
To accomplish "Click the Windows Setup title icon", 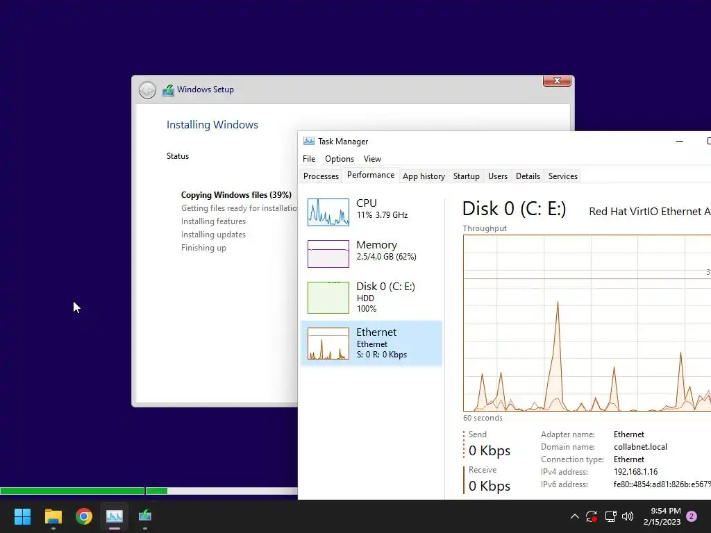I will pos(168,90).
